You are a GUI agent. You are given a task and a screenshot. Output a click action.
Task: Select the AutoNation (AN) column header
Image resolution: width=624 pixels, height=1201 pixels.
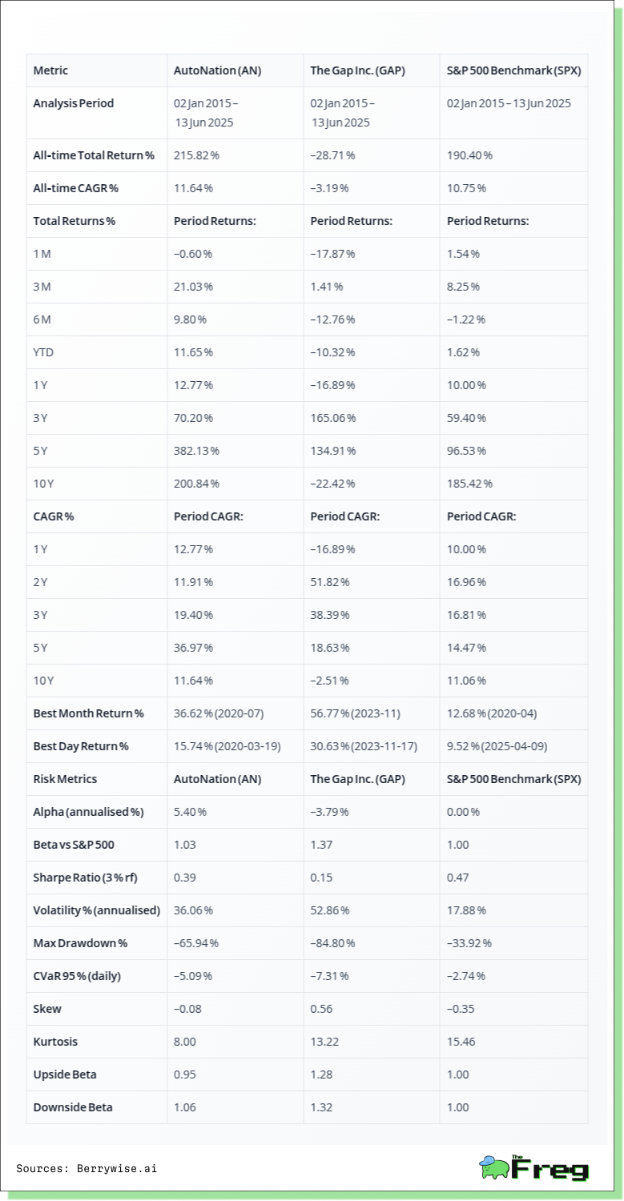215,70
